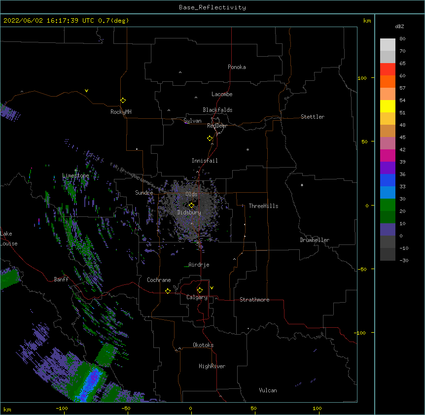Select the Innisfail city label
Screen dimensions: 425x415
205,161
